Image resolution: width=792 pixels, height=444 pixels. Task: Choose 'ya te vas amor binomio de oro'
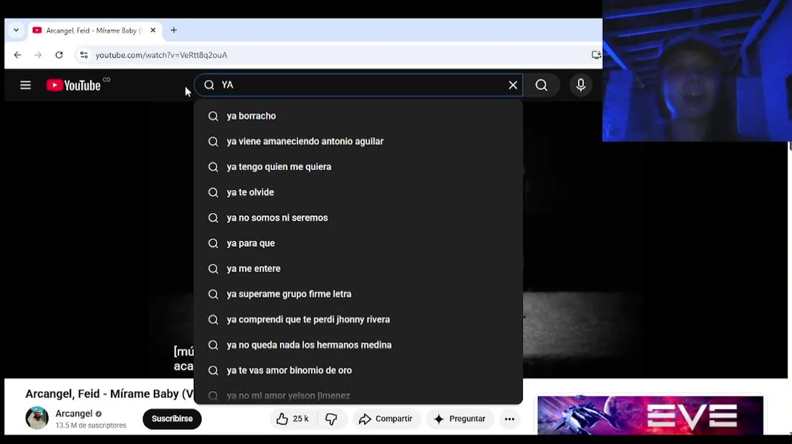(358, 370)
